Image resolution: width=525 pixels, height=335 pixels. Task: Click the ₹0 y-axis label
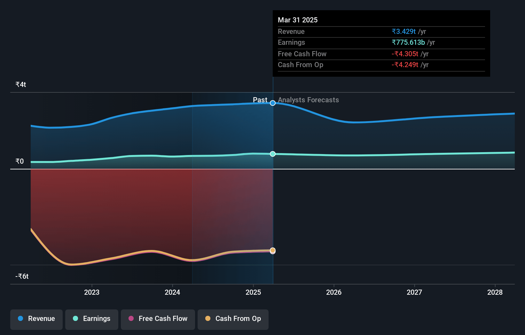(20, 161)
